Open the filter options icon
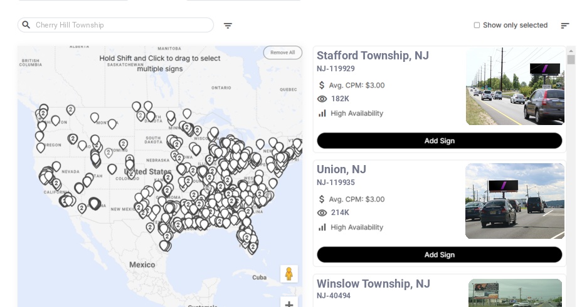577x307 pixels. click(x=228, y=26)
